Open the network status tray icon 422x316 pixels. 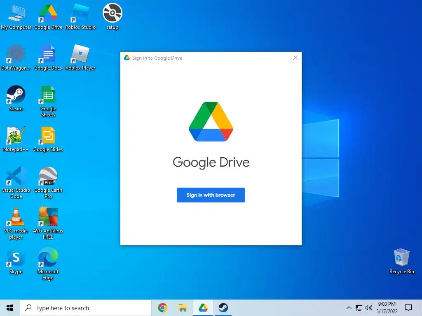point(359,308)
